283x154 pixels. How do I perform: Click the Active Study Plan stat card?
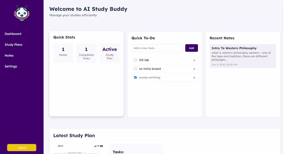pos(110,53)
